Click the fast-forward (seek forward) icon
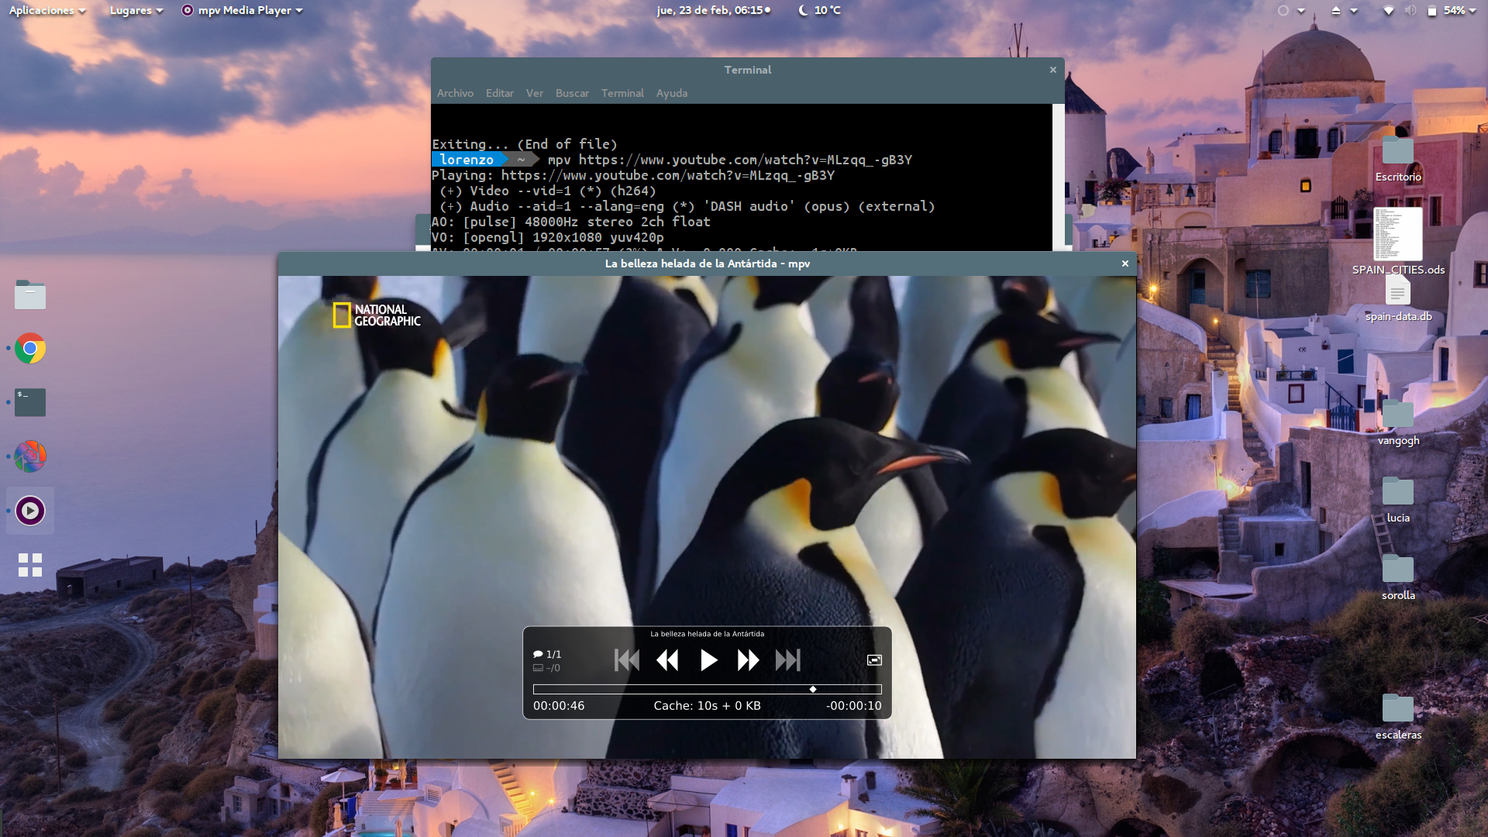 (x=748, y=660)
